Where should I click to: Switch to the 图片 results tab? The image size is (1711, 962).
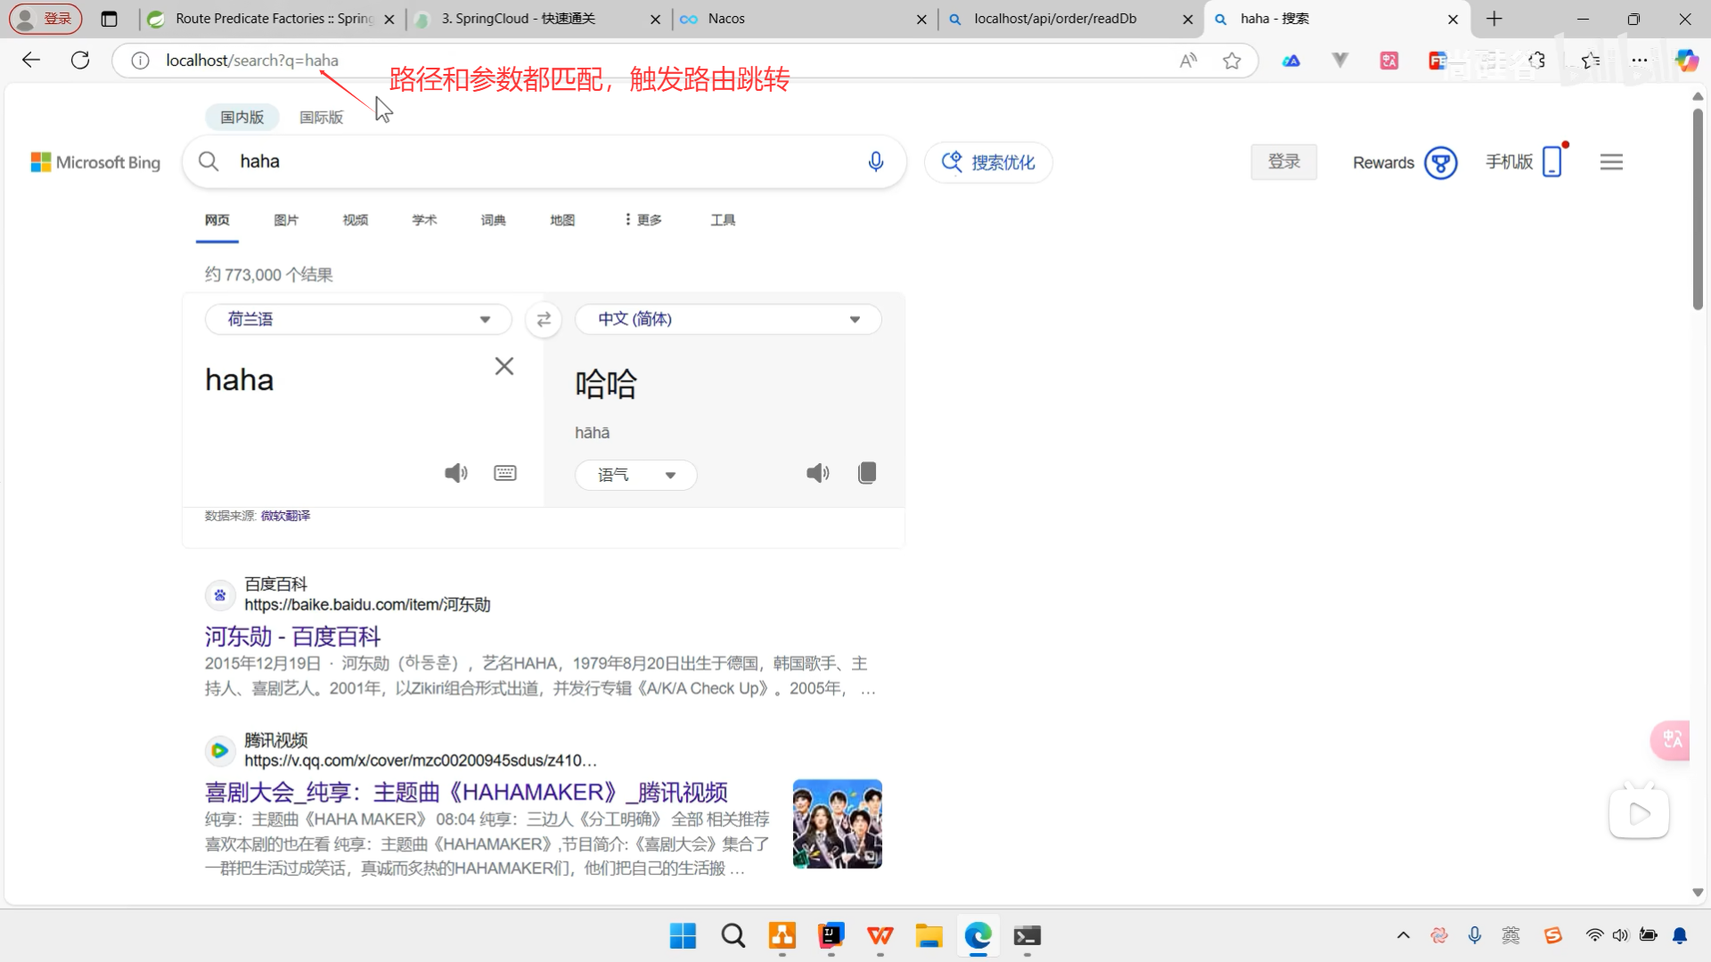(286, 220)
